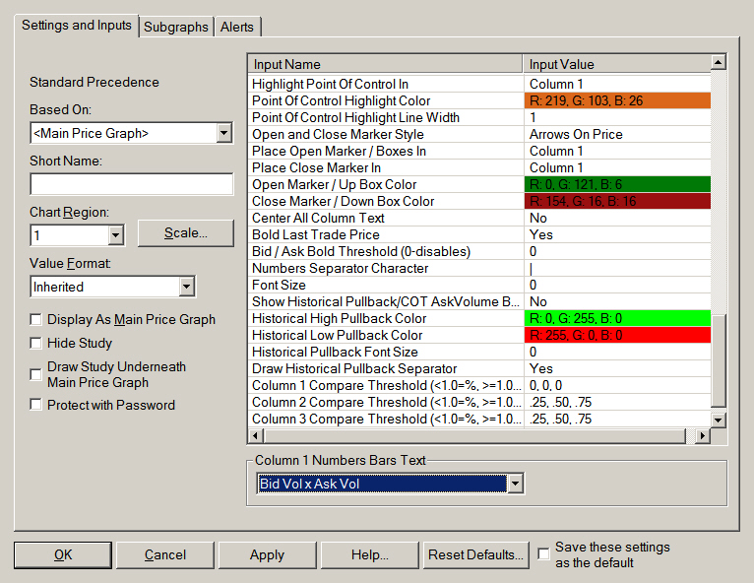Pick the Point Of Control Highlight Color swatch
This screenshot has width=754, height=583.
(616, 100)
